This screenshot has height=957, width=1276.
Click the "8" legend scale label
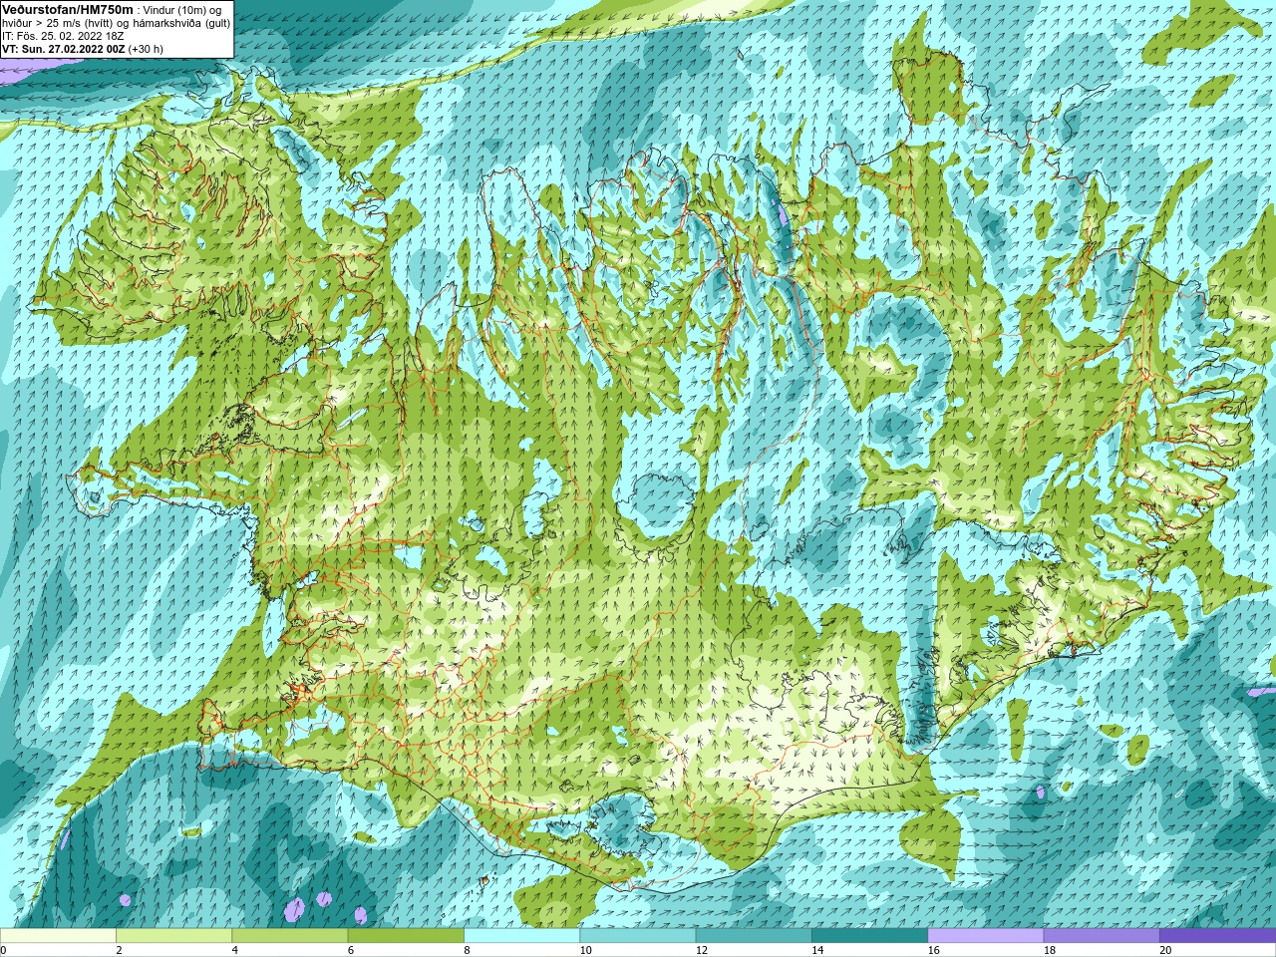467,950
